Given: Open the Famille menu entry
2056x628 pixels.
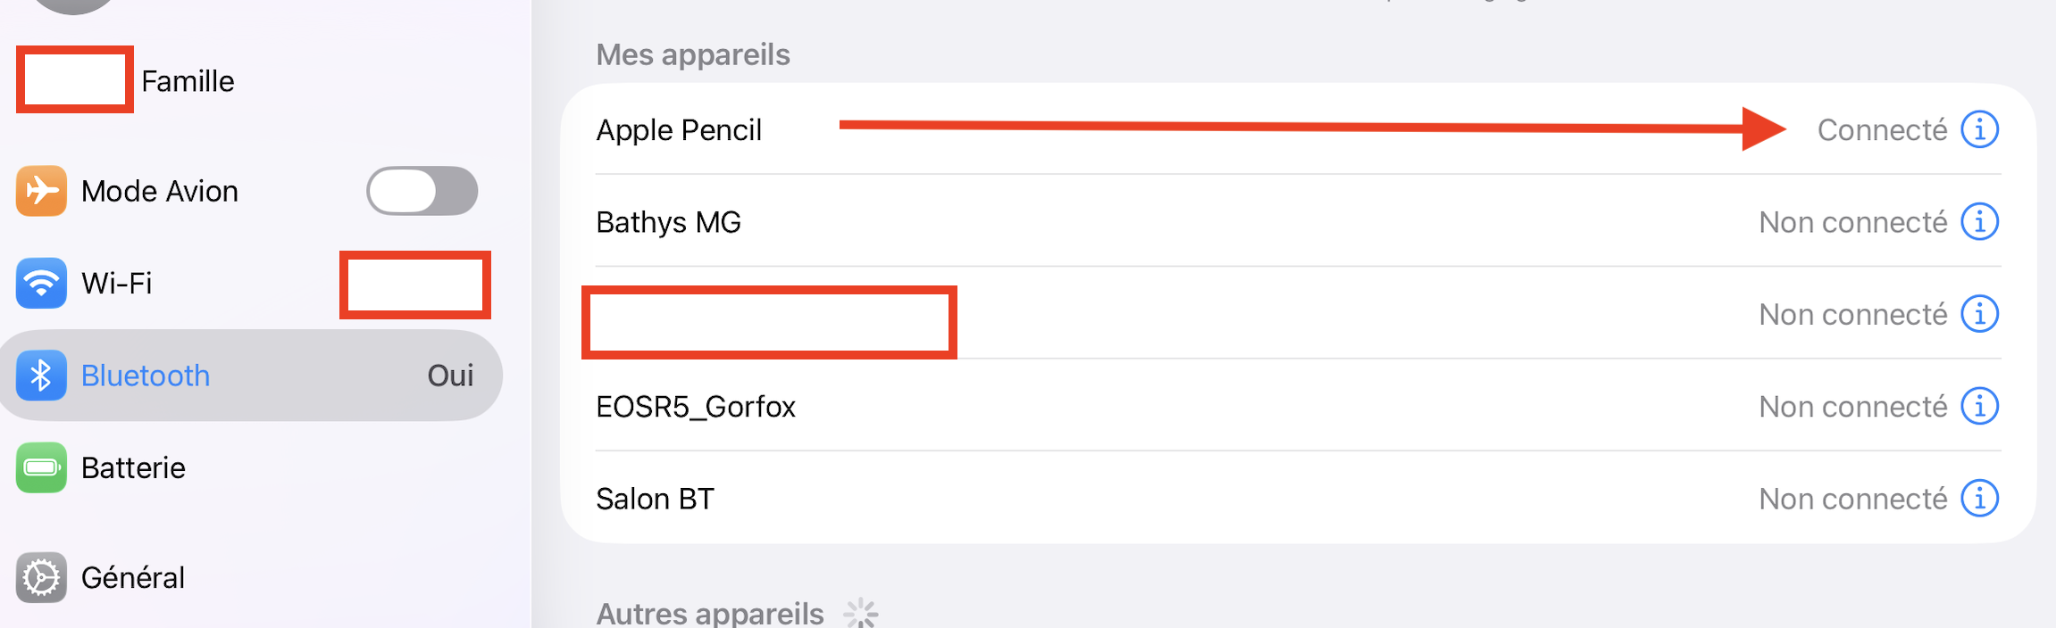Looking at the screenshot, I should click(x=188, y=81).
